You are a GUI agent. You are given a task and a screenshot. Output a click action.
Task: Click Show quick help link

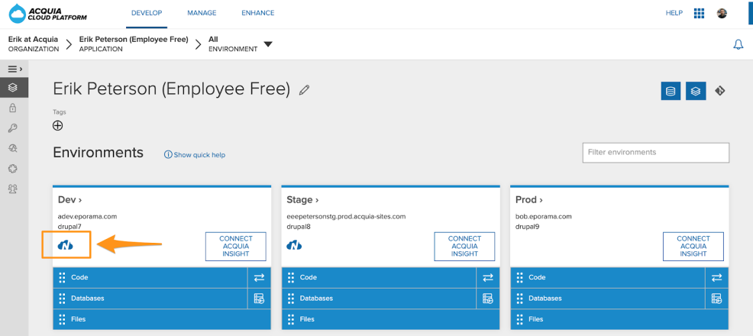tap(195, 155)
